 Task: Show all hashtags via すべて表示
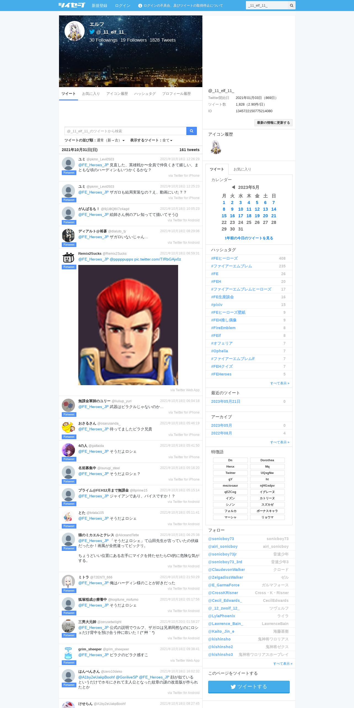[280, 383]
